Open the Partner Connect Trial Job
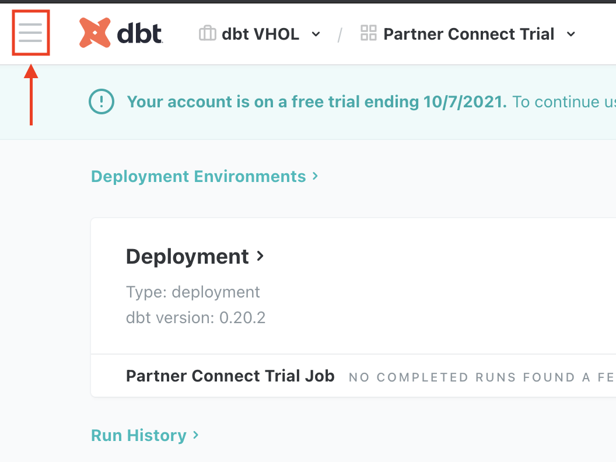The image size is (616, 462). [230, 376]
